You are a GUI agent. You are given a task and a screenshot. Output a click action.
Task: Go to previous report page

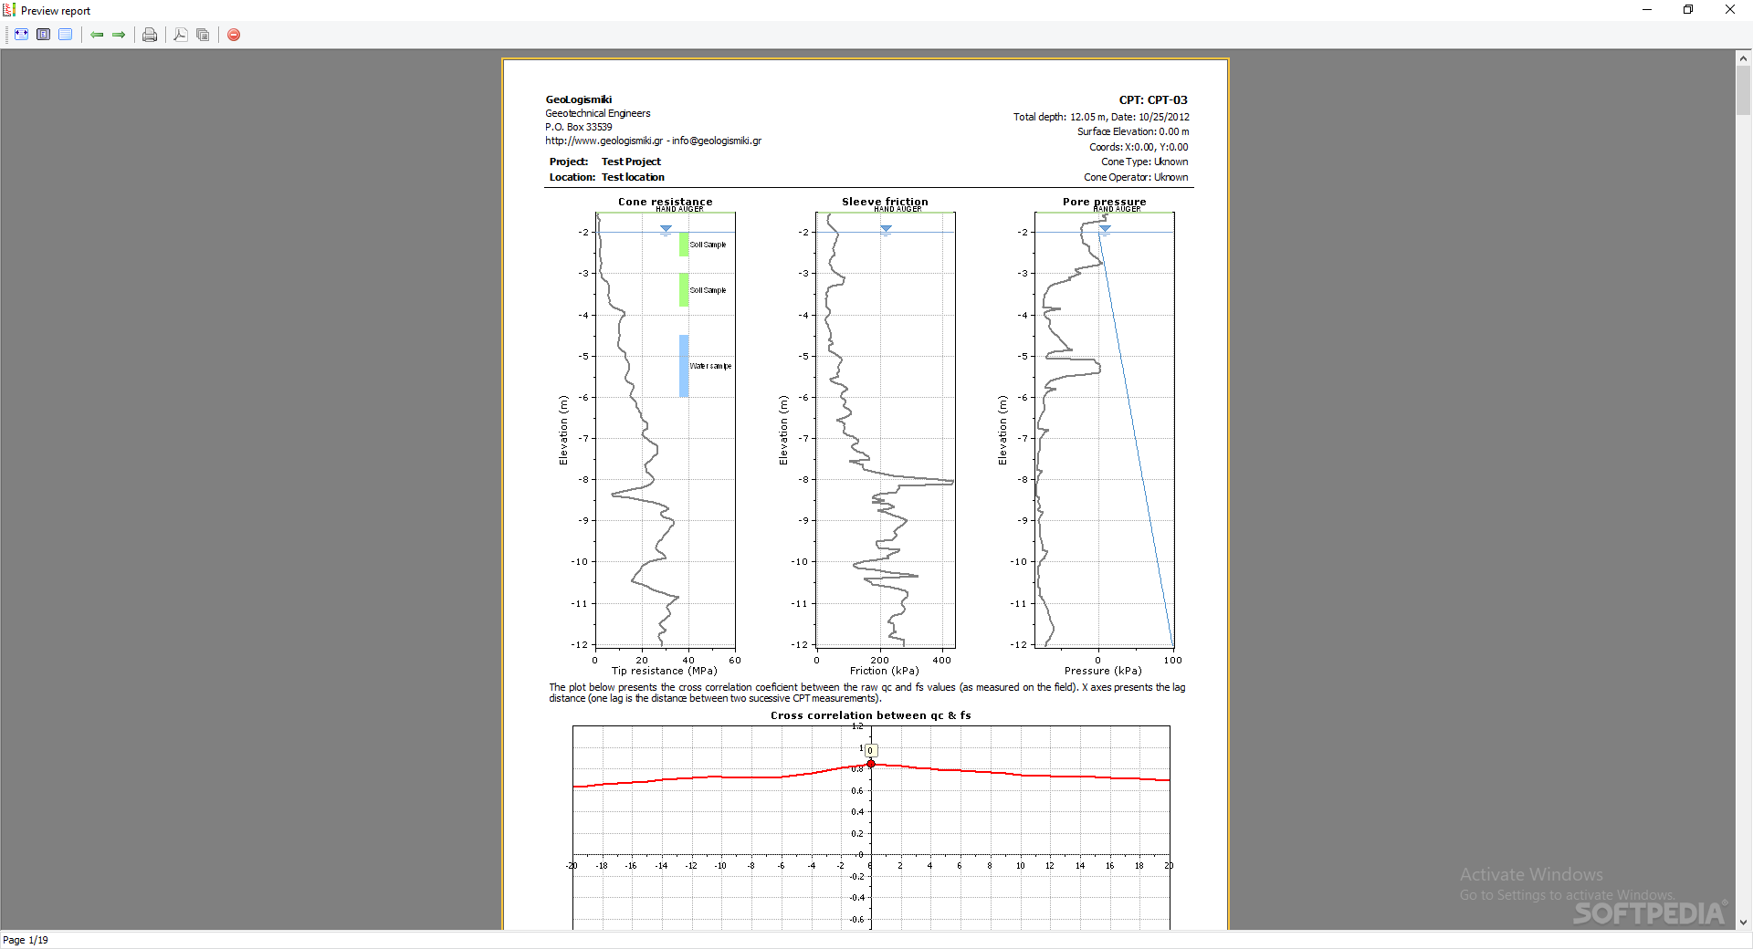(97, 35)
